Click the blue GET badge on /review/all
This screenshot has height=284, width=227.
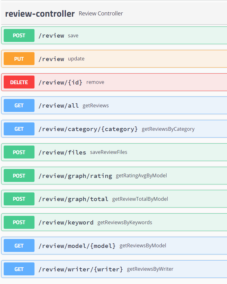(x=19, y=105)
